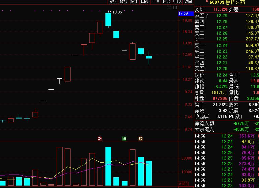The height and width of the screenshot is (188, 259).
Task: Click the red 涨 marker icon
Action: click(x=100, y=138)
